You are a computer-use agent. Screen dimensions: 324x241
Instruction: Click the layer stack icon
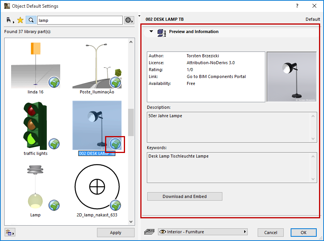click(x=149, y=232)
